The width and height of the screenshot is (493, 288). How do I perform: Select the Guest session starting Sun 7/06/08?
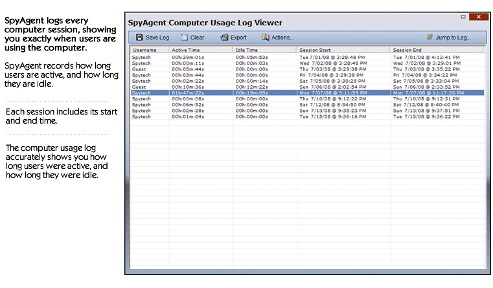click(x=307, y=87)
